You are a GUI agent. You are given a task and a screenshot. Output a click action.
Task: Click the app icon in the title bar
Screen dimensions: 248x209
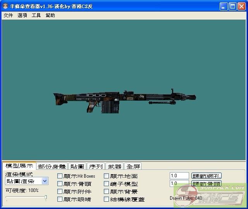tap(5, 7)
